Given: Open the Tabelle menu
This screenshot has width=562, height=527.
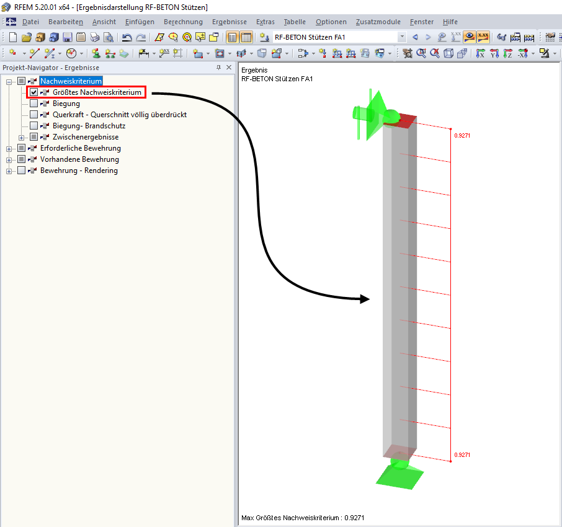Looking at the screenshot, I should pyautogui.click(x=295, y=22).
